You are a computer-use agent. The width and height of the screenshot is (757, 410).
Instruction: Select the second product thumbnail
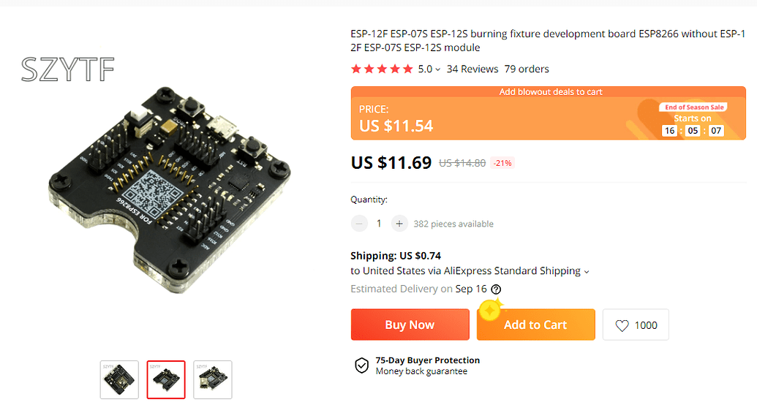166,379
